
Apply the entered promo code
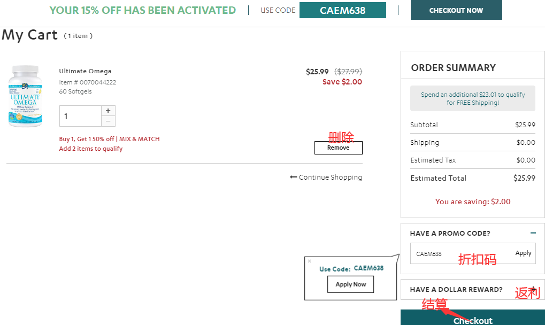pyautogui.click(x=523, y=253)
